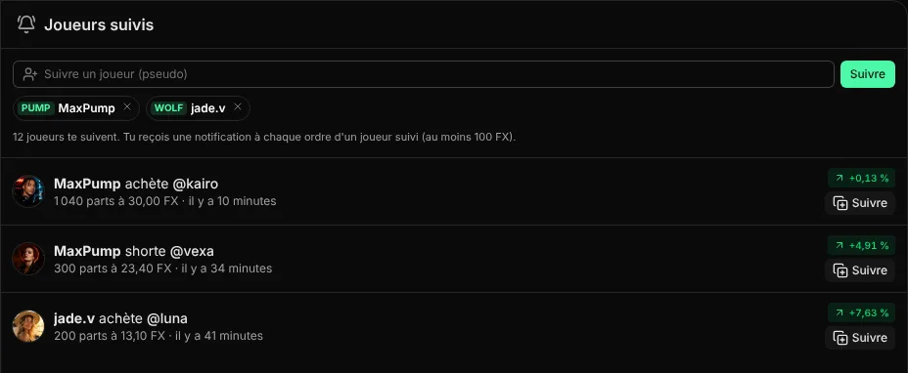Select the MaxPump player chip
The height and width of the screenshot is (373, 908).
(x=76, y=108)
